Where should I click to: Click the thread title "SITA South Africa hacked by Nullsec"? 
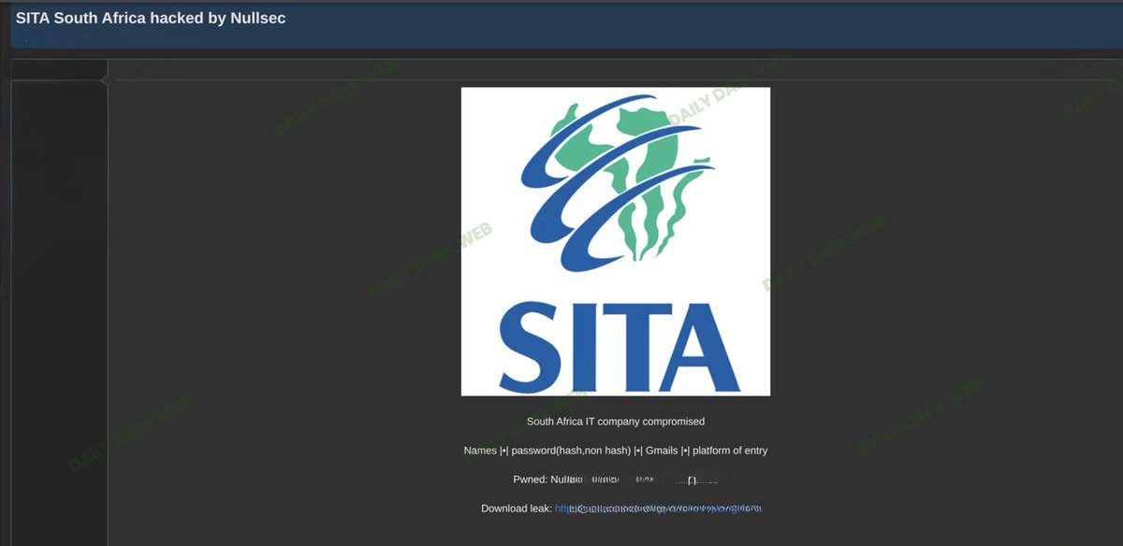point(151,18)
